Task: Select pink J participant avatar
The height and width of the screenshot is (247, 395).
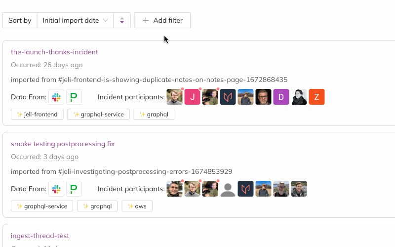Action: (192, 97)
